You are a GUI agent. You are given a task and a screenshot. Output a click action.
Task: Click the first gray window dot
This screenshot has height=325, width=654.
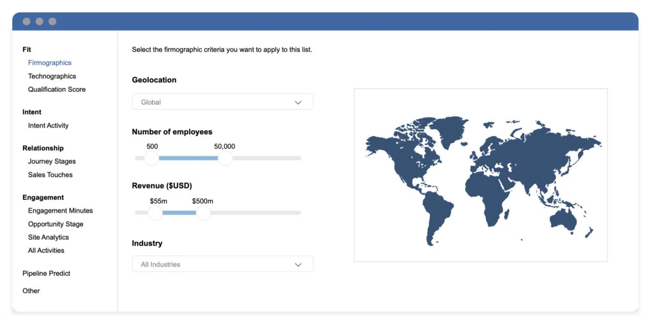(x=26, y=21)
